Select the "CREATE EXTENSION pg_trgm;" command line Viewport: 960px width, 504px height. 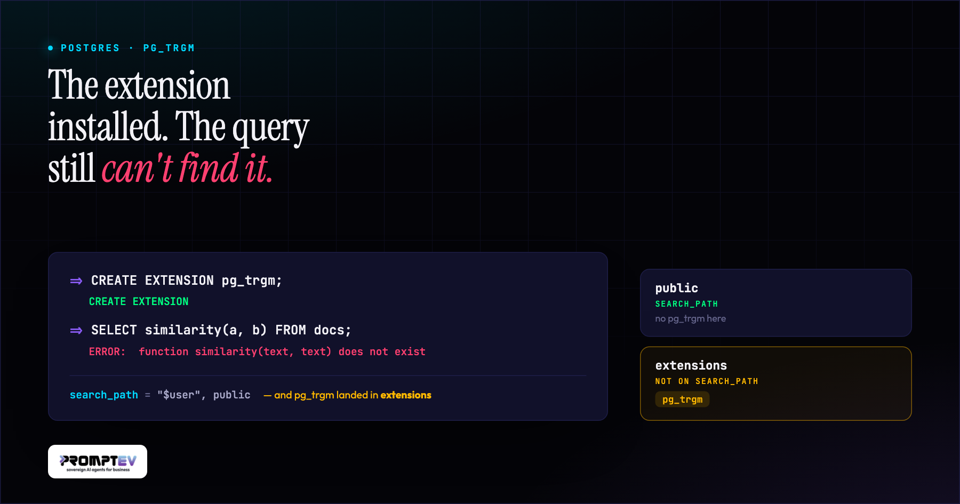187,281
